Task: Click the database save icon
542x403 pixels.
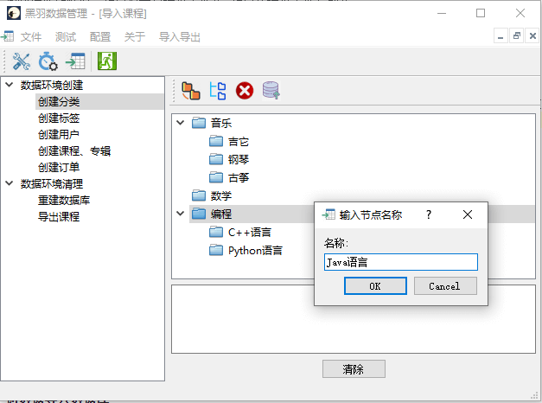Action: coord(271,91)
